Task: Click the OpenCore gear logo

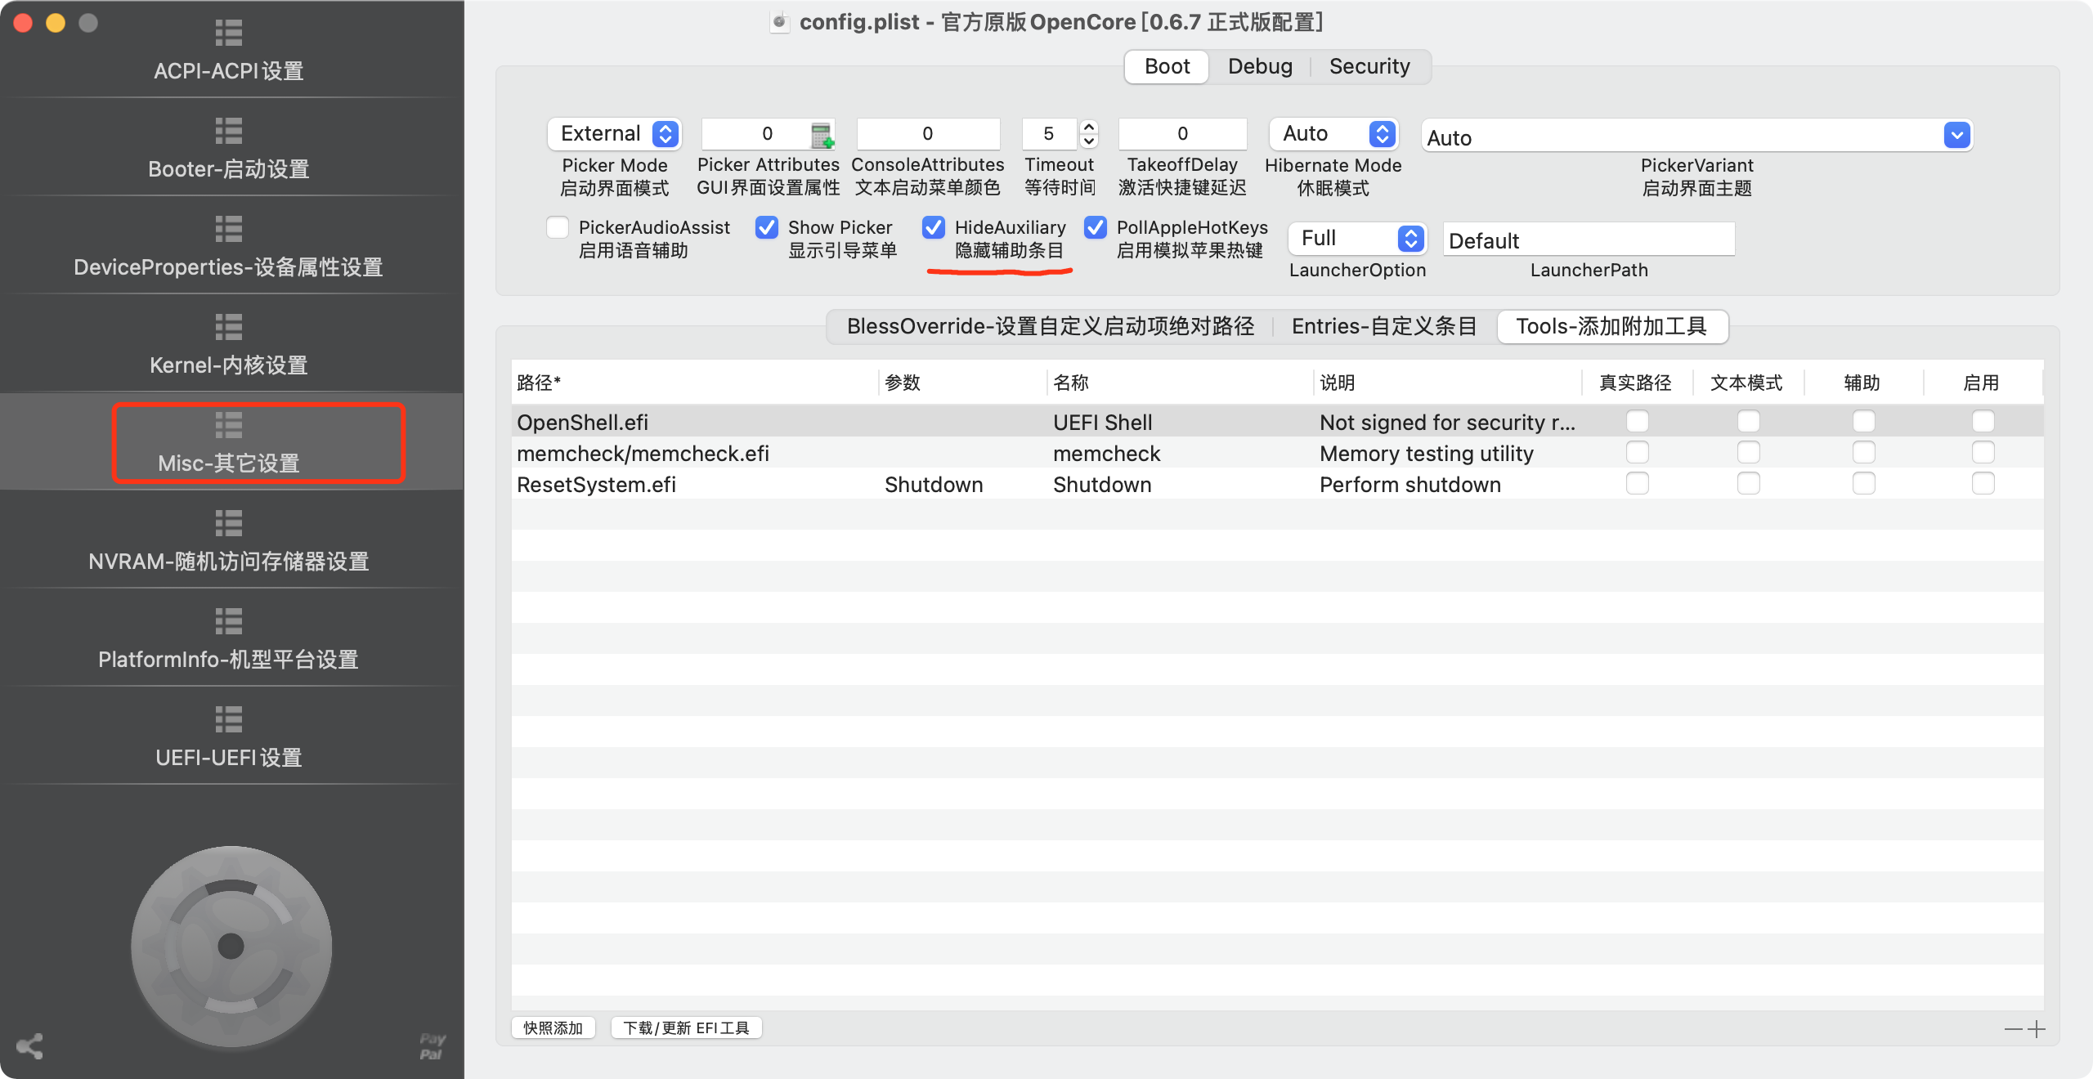Action: point(231,946)
